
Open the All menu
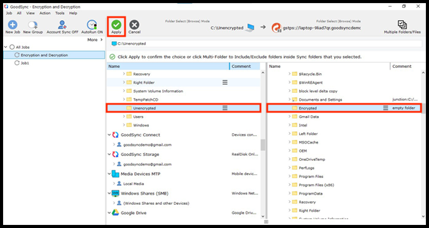pyautogui.click(x=19, y=13)
